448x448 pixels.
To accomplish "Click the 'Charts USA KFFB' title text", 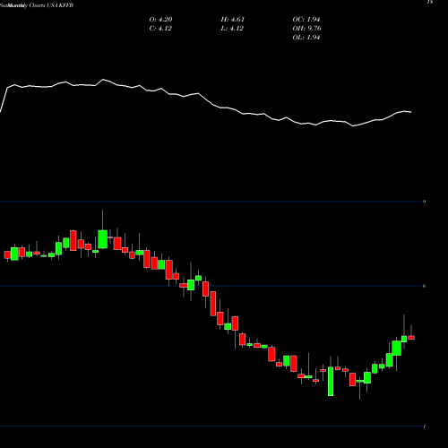I will click(x=51, y=5).
